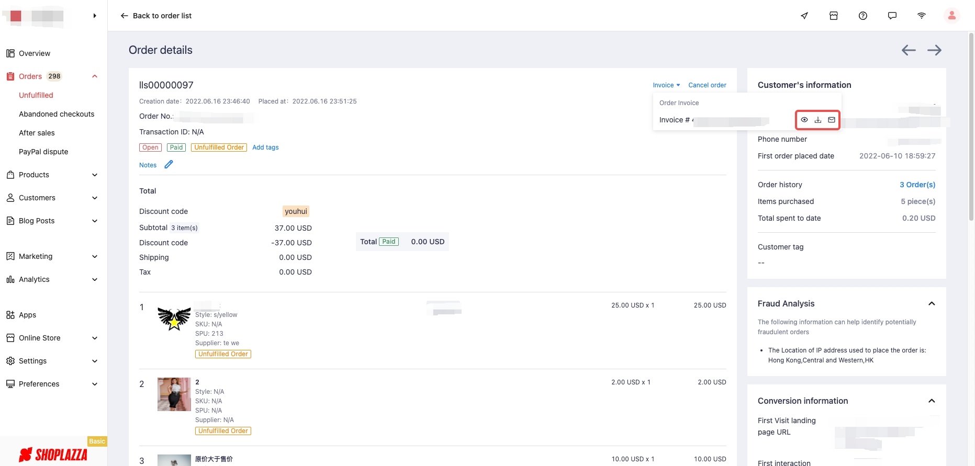The image size is (975, 466).
Task: Expand the Analytics menu chevron
Action: [95, 279]
